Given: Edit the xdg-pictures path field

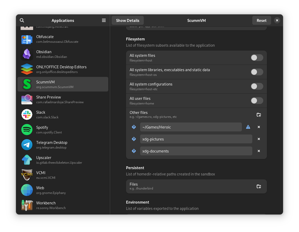Looking at the screenshot, I should [196, 139].
